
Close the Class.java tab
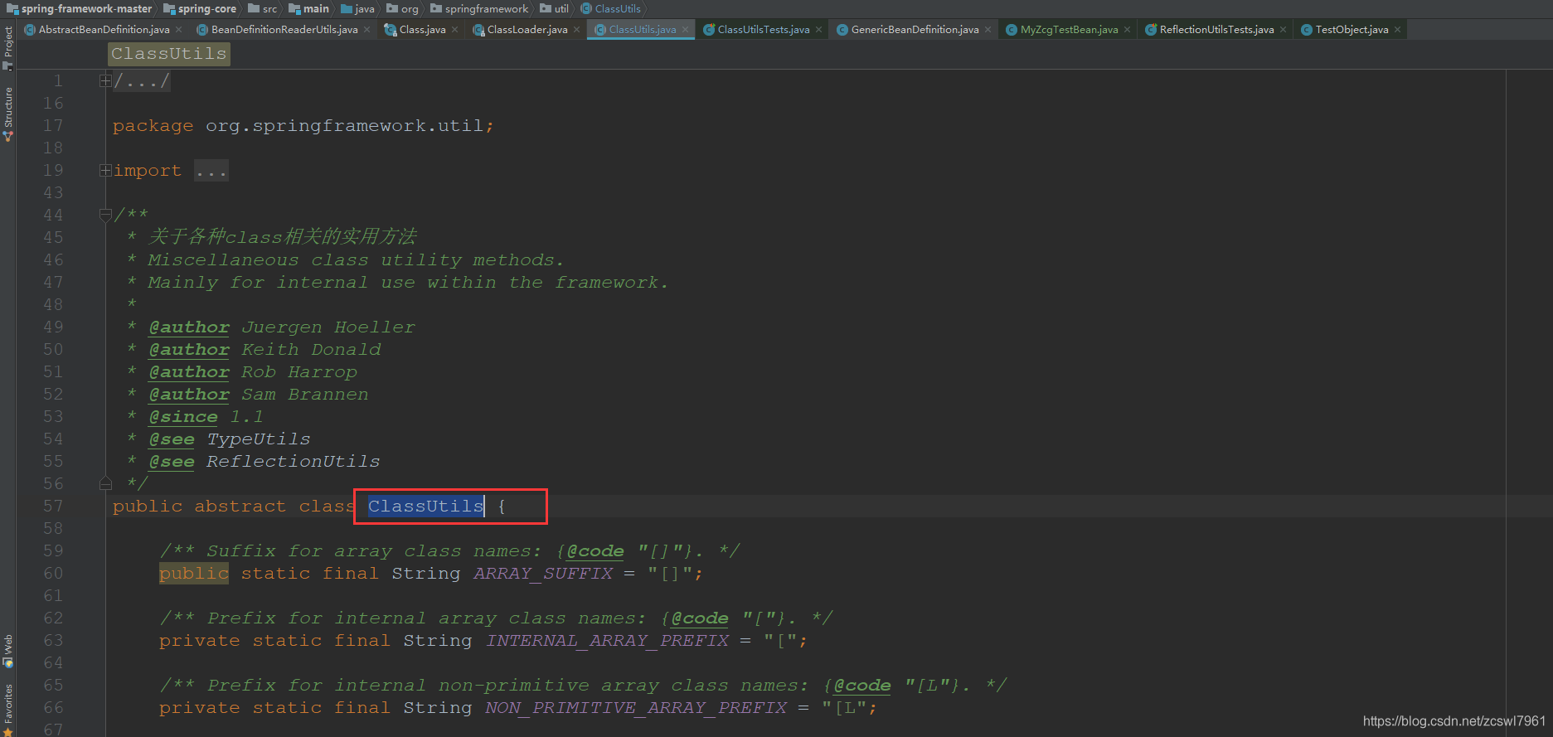[454, 30]
